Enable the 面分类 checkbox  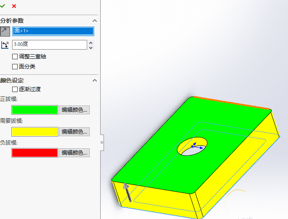(x=15, y=66)
